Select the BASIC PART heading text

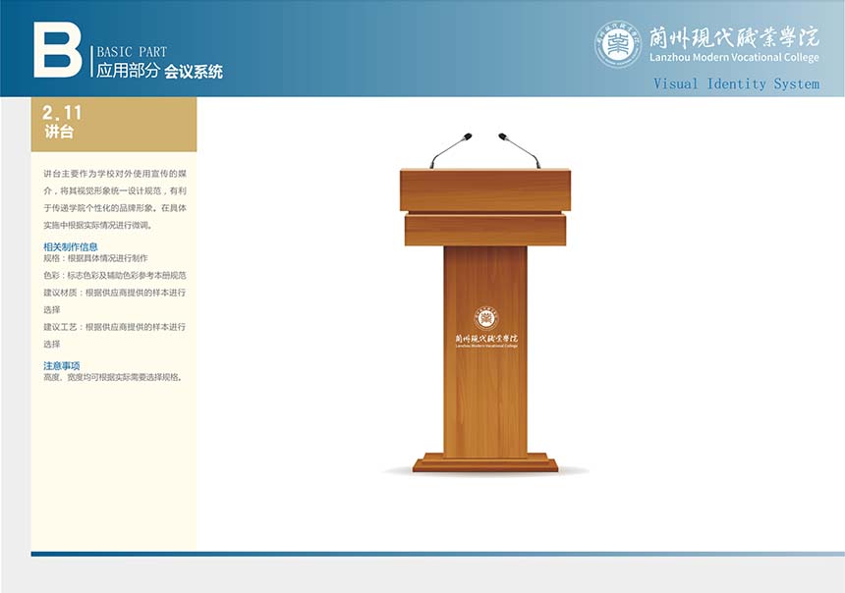[x=132, y=52]
